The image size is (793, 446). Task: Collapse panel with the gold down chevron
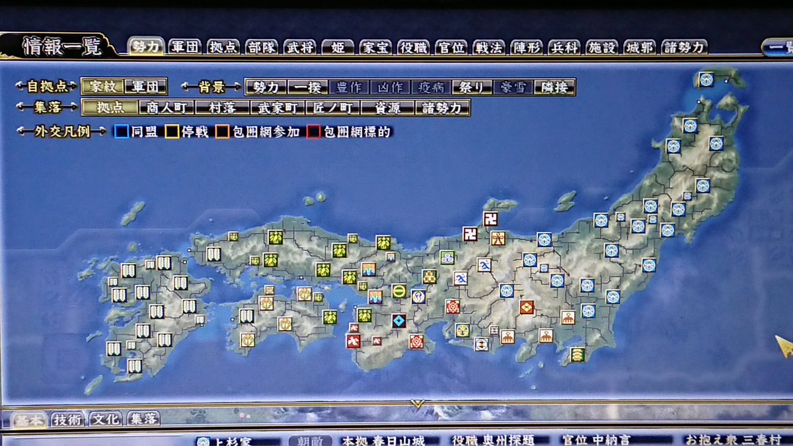point(416,403)
